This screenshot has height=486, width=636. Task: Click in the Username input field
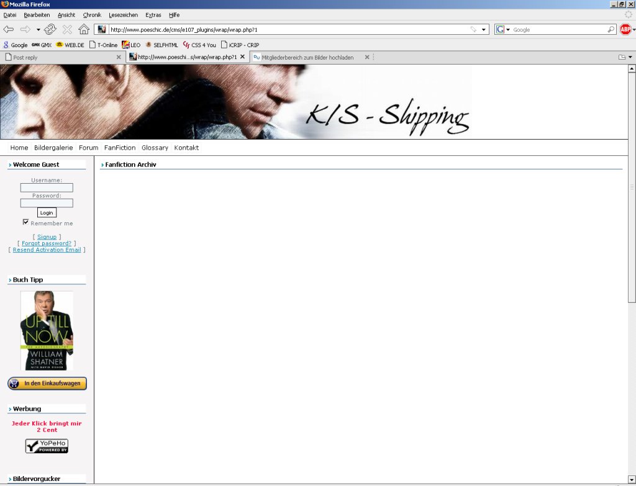coord(47,187)
